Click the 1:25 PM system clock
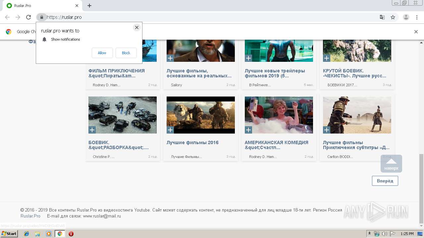 click(x=407, y=234)
